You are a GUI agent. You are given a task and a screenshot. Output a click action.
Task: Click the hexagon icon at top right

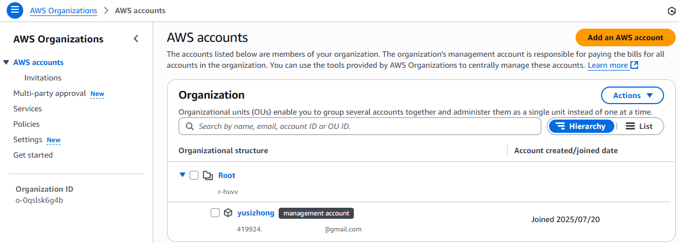[x=671, y=11]
